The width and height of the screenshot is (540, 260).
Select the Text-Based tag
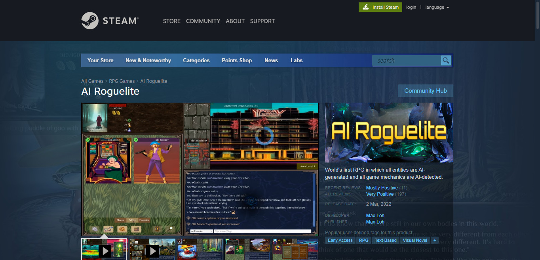point(386,240)
